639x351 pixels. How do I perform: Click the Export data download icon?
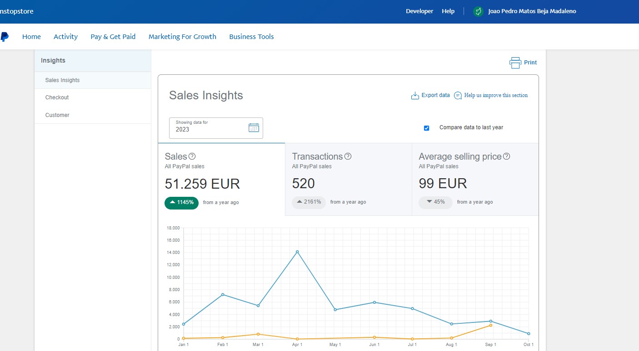(x=414, y=96)
